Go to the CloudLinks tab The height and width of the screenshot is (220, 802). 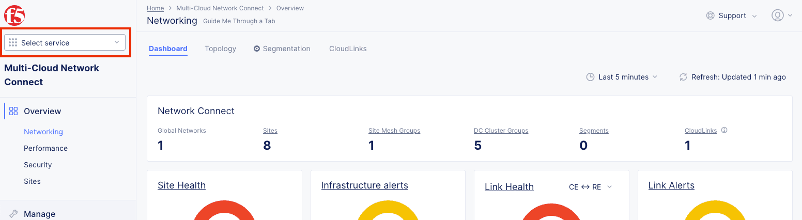click(348, 49)
